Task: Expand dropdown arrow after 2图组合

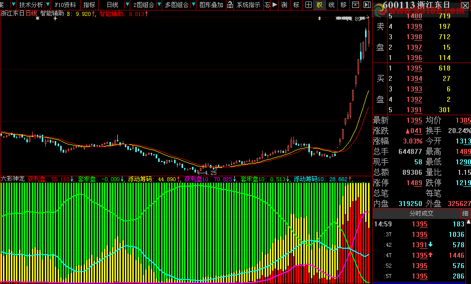Action: tap(159, 5)
